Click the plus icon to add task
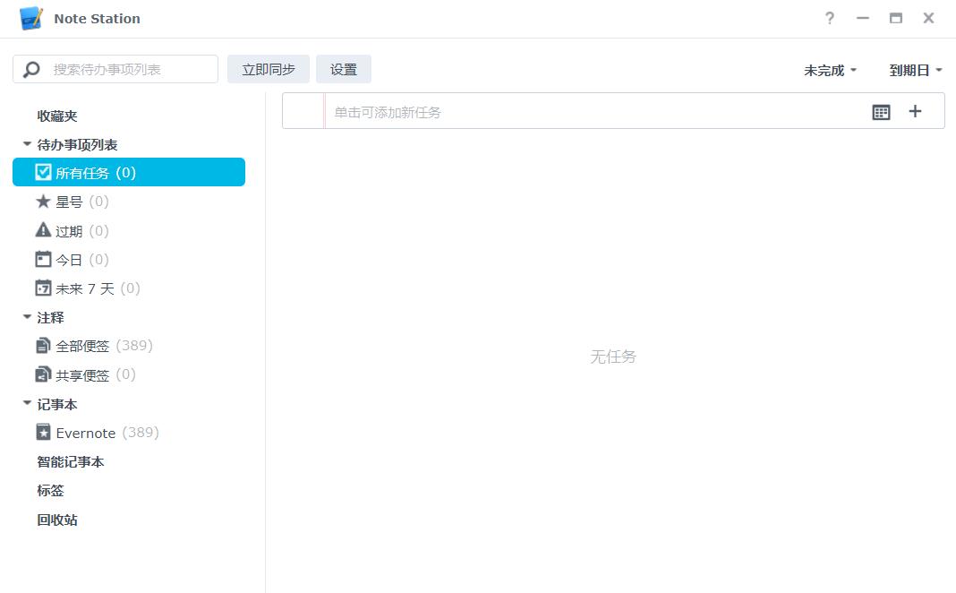Image resolution: width=956 pixels, height=593 pixels. [915, 111]
